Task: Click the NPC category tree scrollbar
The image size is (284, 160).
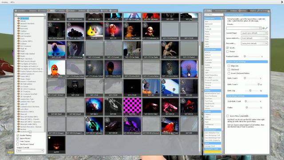Action: coord(45,74)
